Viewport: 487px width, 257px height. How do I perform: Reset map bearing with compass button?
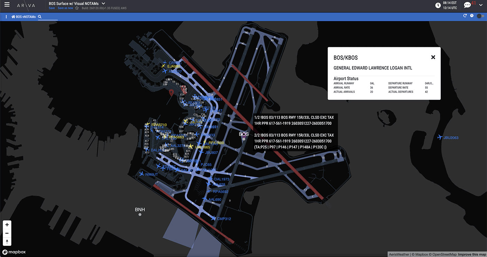coord(7,242)
